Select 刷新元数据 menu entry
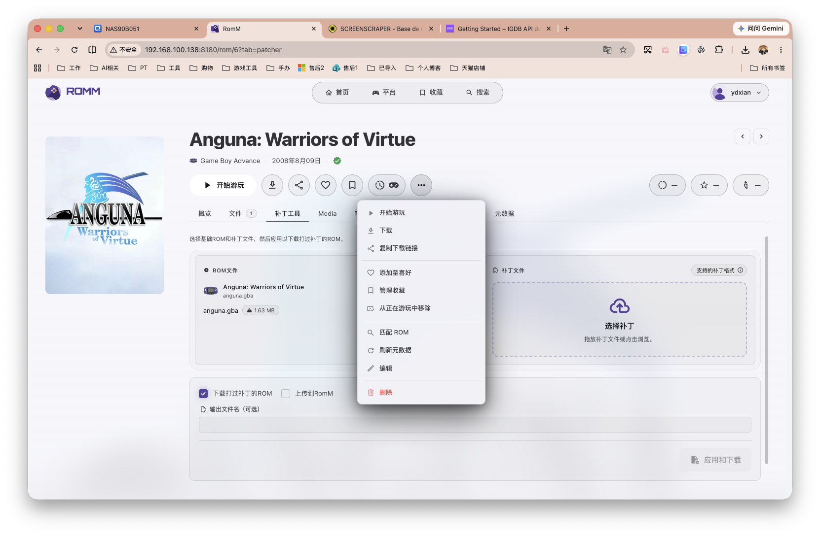Screen dimensions: 820x536 421,350
